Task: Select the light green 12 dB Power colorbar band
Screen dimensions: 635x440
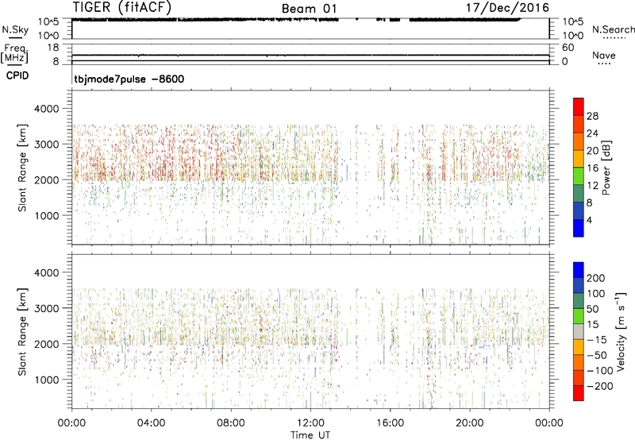Action: click(x=579, y=176)
